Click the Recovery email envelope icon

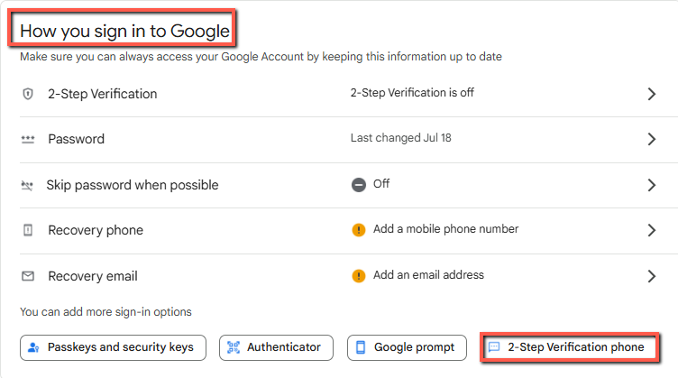pyautogui.click(x=28, y=276)
